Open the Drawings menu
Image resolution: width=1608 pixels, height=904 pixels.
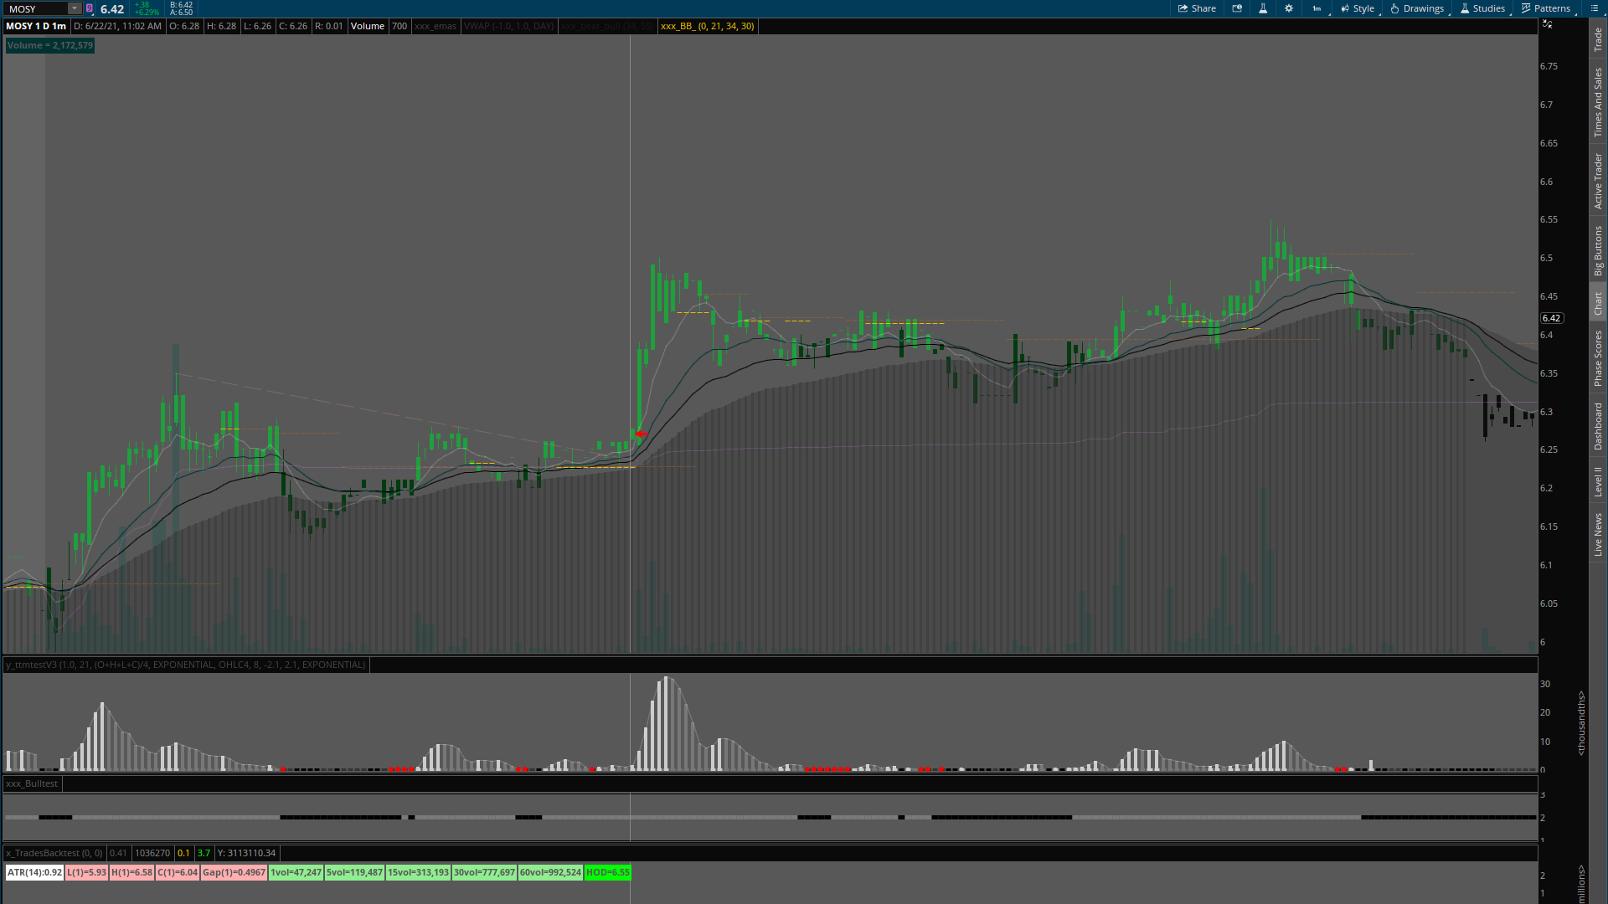1417,8
